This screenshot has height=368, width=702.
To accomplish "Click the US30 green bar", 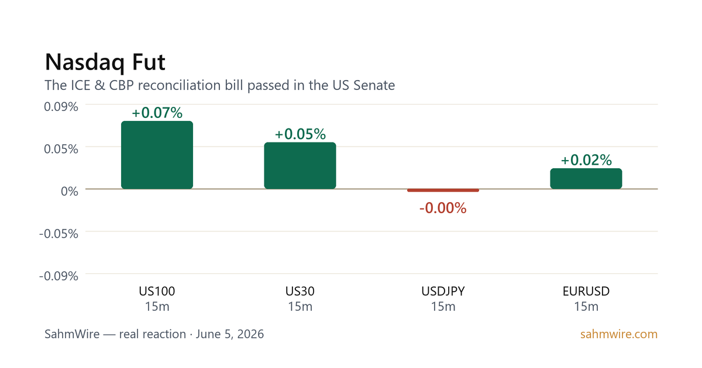I will 300,165.
